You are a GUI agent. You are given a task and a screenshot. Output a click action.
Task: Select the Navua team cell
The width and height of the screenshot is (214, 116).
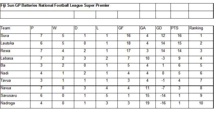[x=15, y=89]
